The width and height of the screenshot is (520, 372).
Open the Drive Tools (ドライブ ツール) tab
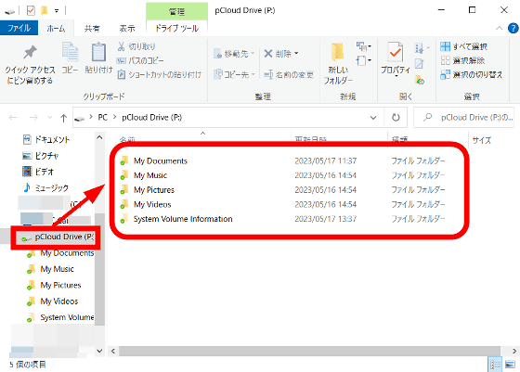point(176,29)
